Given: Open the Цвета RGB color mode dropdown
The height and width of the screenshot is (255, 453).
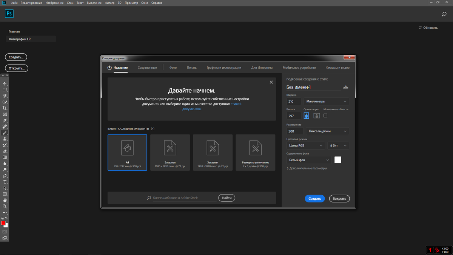Looking at the screenshot, I should [306, 145].
